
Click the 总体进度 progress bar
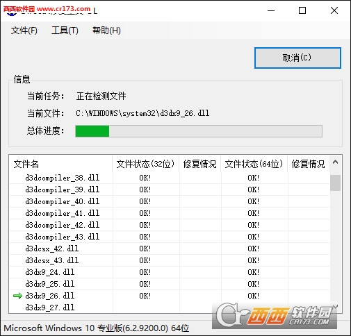pos(199,131)
